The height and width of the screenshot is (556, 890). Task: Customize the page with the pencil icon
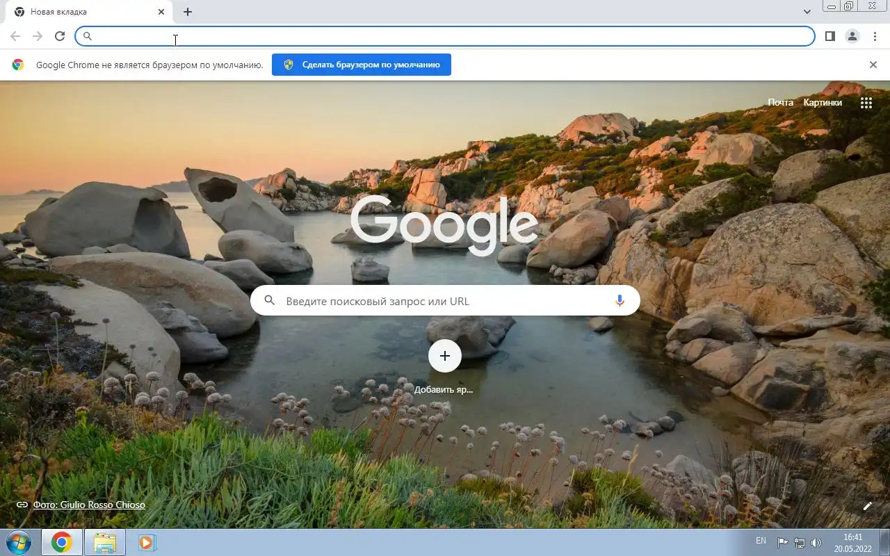867,506
